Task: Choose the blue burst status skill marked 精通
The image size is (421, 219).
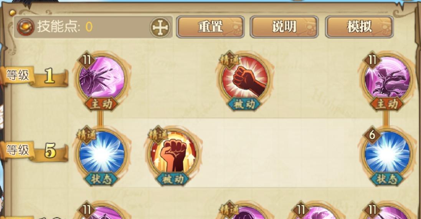Action: 102,153
